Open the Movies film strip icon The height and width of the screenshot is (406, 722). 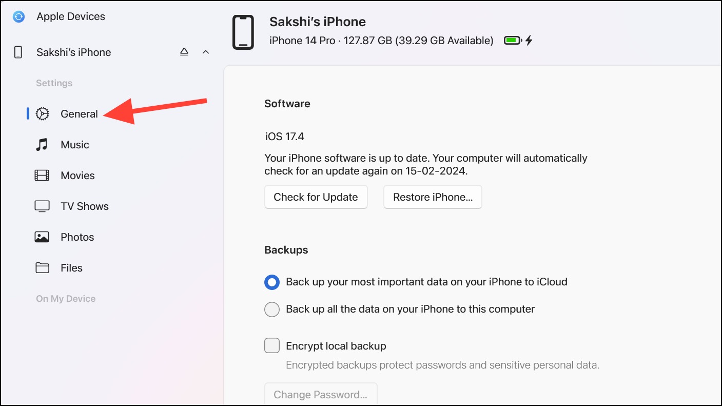pyautogui.click(x=42, y=176)
